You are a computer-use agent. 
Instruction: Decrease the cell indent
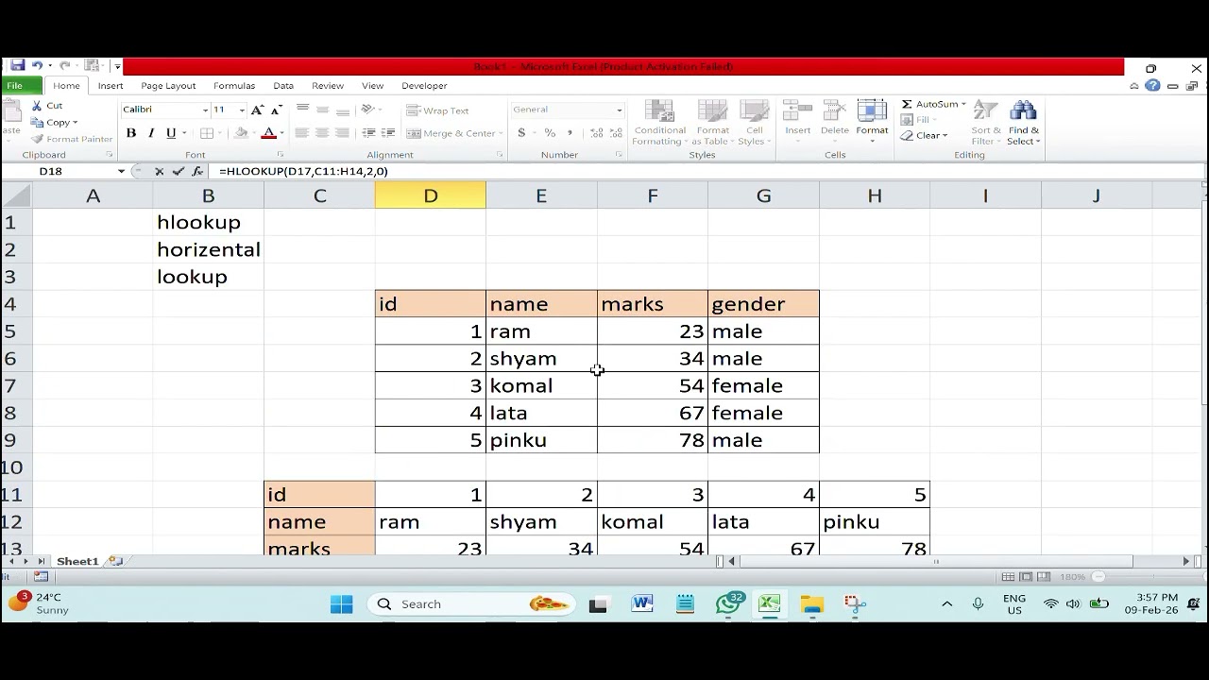pos(368,133)
